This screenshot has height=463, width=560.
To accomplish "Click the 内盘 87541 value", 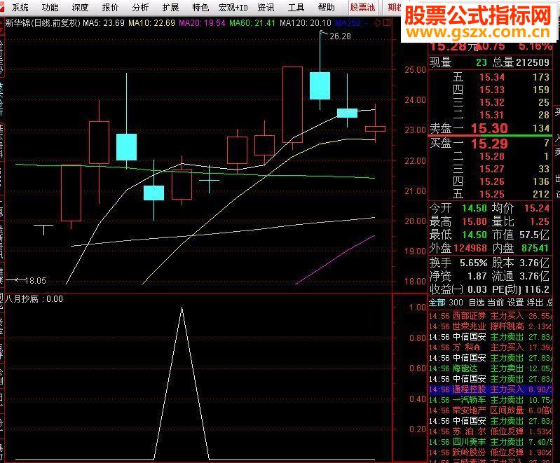I will tap(535, 248).
